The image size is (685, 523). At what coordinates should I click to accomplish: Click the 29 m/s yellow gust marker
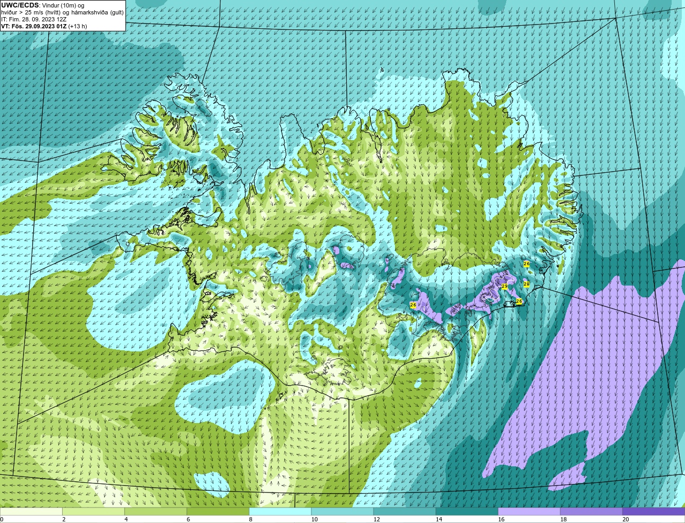[505, 287]
